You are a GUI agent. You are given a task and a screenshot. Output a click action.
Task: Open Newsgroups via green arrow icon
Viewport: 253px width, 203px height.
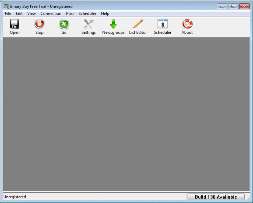point(113,24)
